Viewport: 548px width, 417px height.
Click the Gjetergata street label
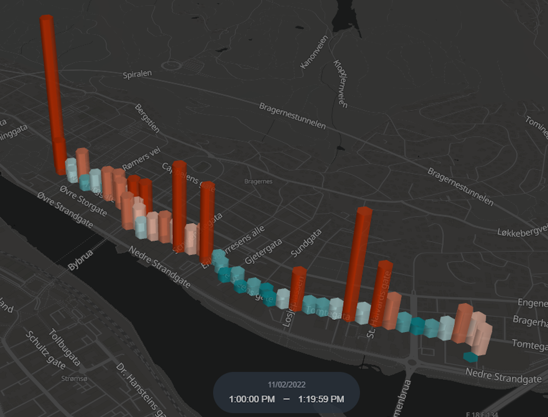(x=263, y=252)
